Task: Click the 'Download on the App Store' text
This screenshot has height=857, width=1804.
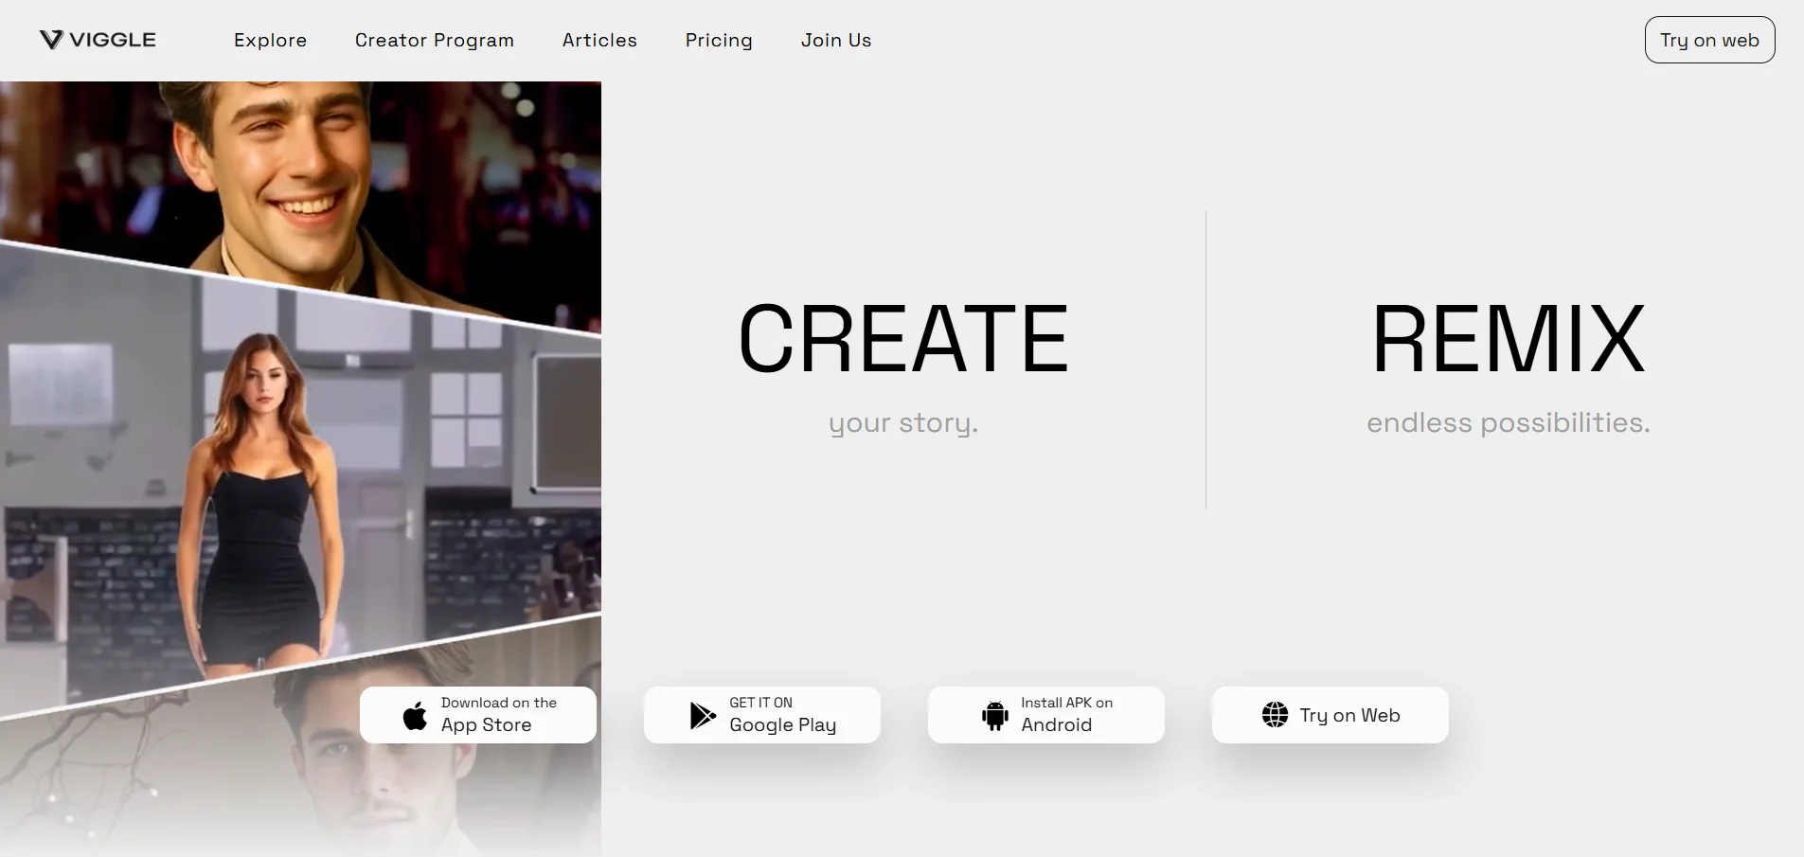Action: coord(498,715)
